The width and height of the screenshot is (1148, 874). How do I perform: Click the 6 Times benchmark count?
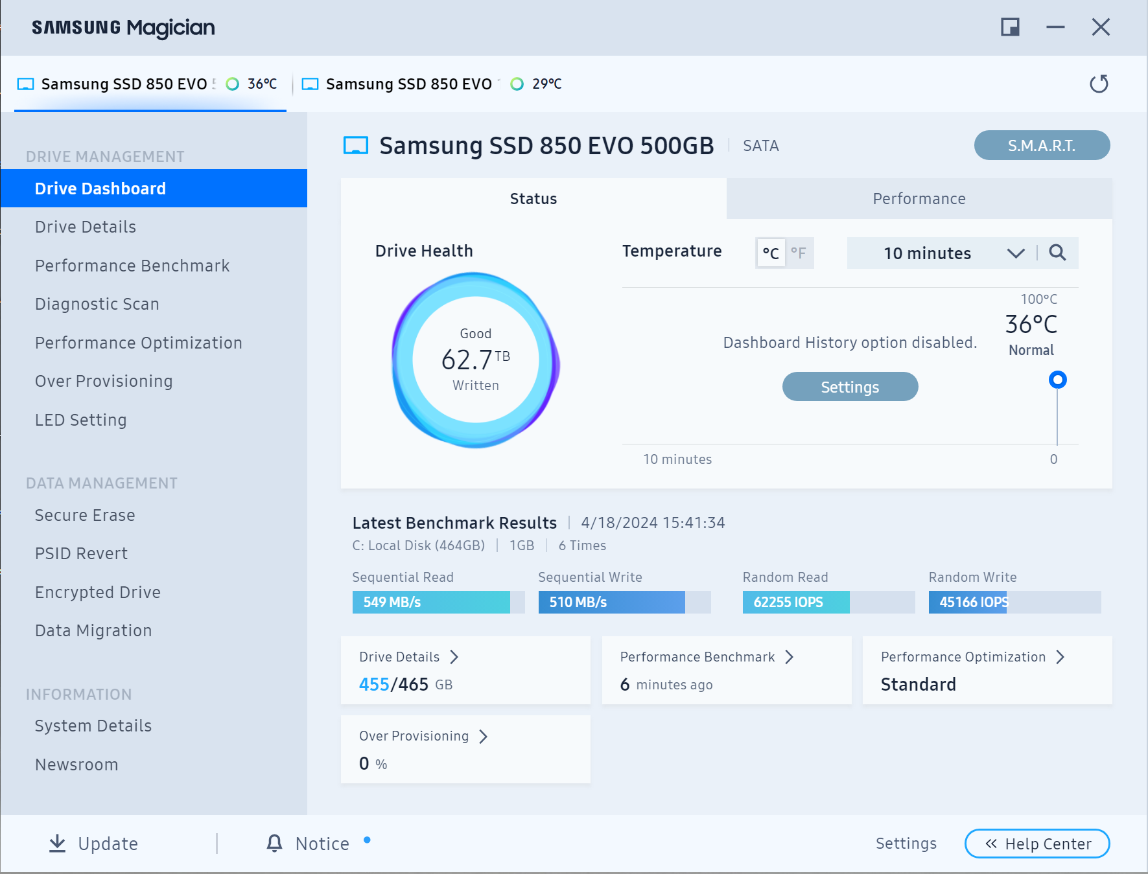[x=582, y=546]
